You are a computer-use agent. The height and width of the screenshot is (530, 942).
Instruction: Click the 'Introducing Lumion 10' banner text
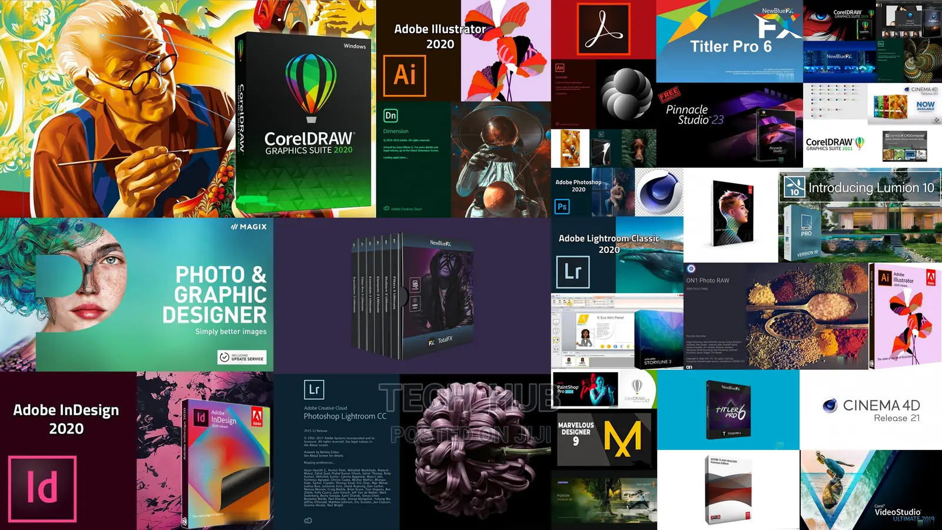[871, 188]
